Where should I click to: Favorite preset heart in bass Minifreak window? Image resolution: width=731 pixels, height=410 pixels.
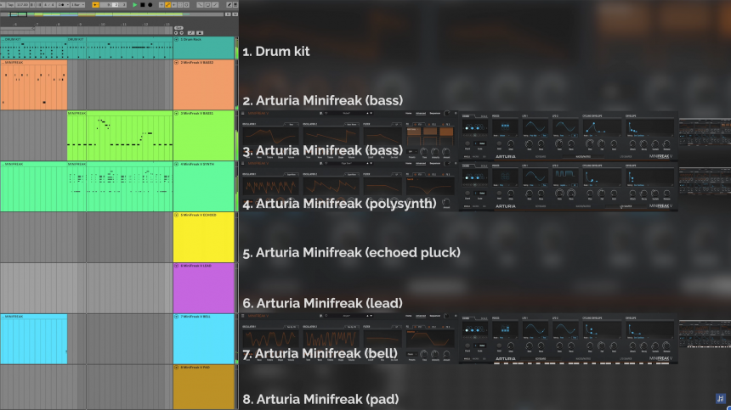pyautogui.click(x=326, y=113)
